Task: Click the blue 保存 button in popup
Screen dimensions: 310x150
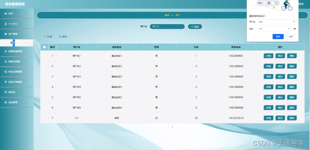Action: pos(278,37)
